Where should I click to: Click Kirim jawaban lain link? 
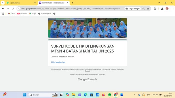tap(58, 62)
